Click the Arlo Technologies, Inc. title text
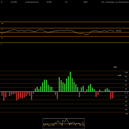 click(110, 2)
